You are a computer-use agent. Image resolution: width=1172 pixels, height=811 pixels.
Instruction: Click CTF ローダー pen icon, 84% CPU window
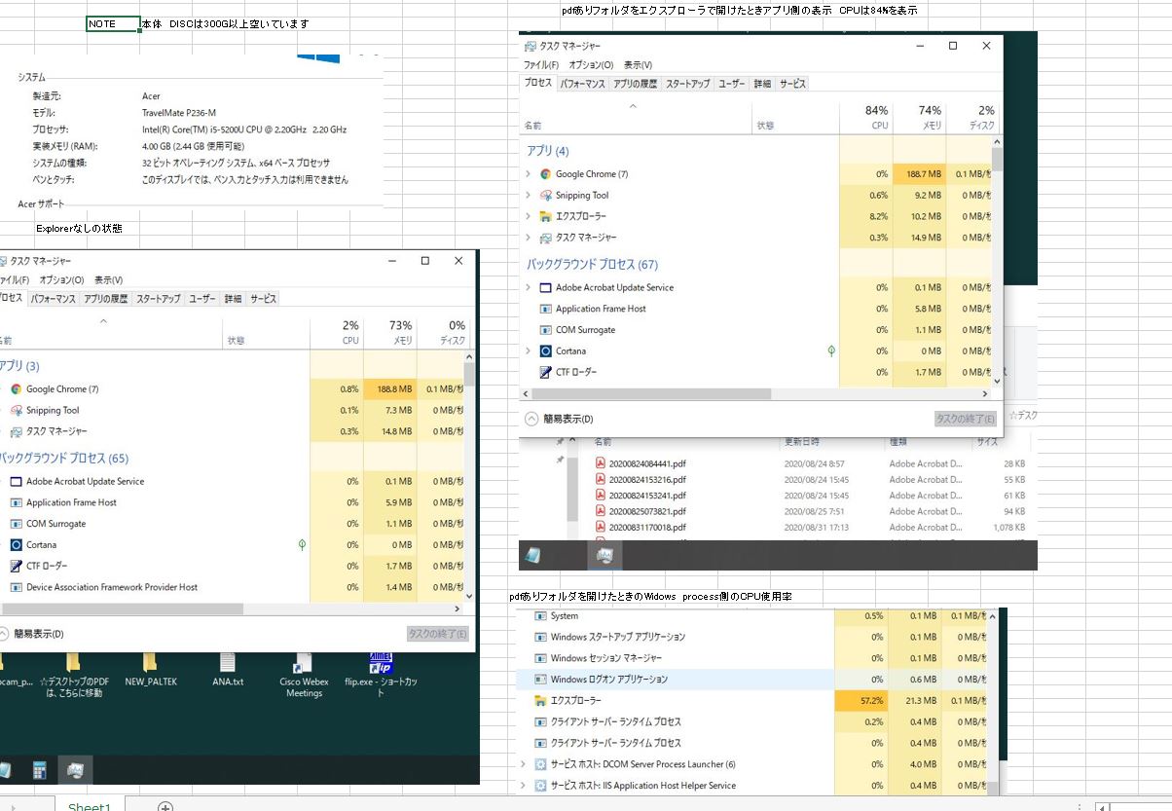(545, 372)
